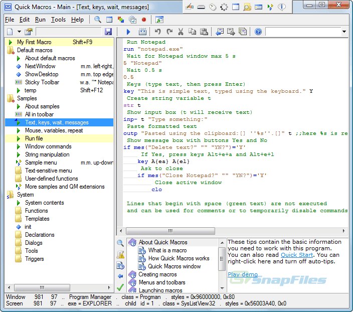The width and height of the screenshot is (353, 312).
Task: Click the item name field beside Properties icon
Action: [x=68, y=32]
